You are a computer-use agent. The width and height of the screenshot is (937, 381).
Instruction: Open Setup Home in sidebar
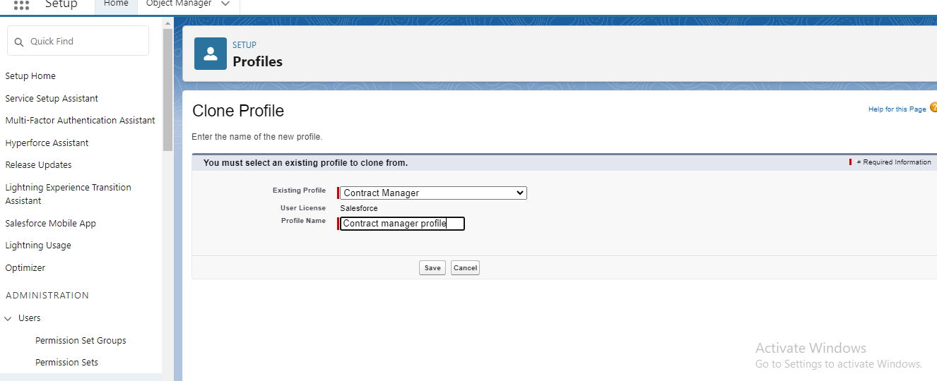[x=30, y=76]
